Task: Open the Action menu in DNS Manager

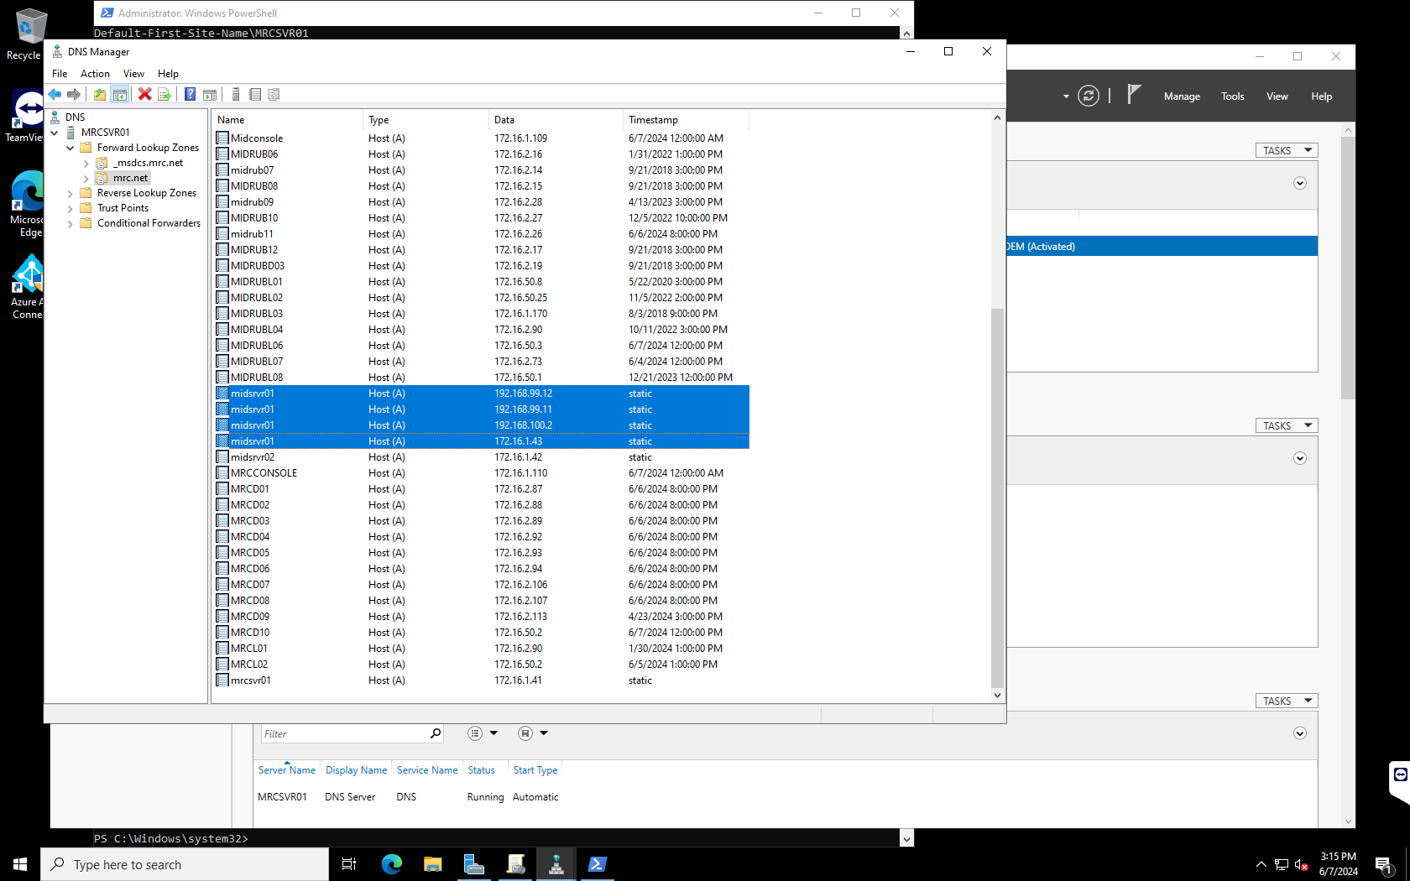Action: pyautogui.click(x=95, y=74)
